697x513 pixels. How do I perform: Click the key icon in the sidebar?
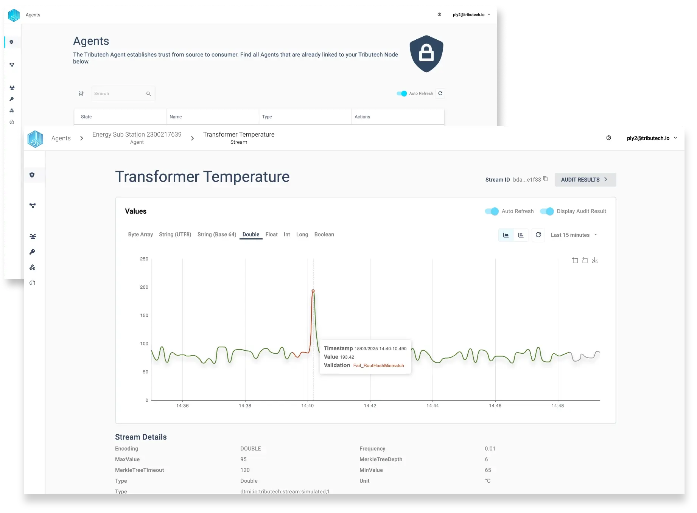(x=33, y=252)
